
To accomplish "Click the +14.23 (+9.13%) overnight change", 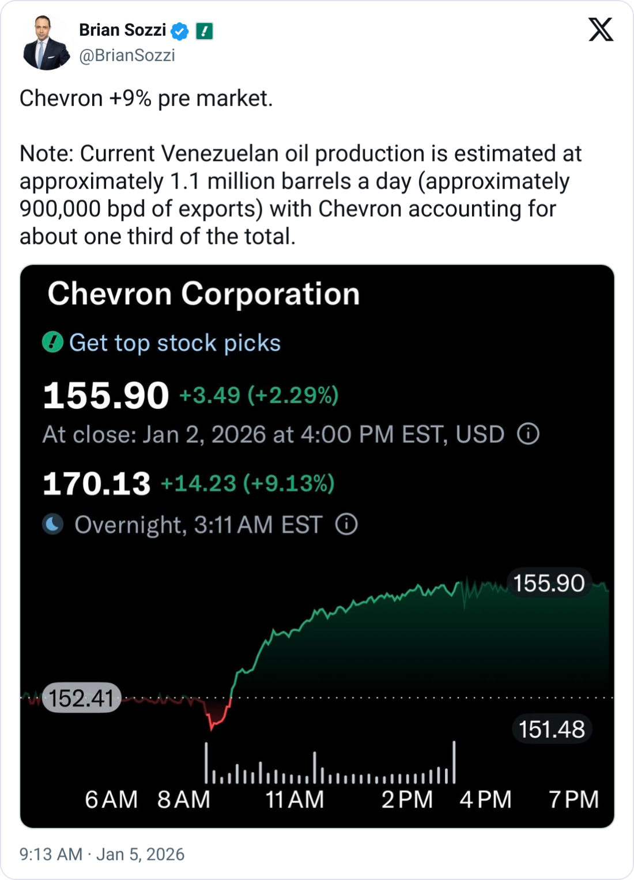I will click(x=247, y=483).
